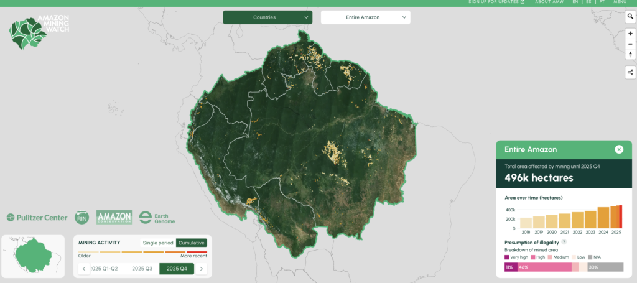The height and width of the screenshot is (283, 637).
Task: Open the About AMW page
Action: [548, 2]
